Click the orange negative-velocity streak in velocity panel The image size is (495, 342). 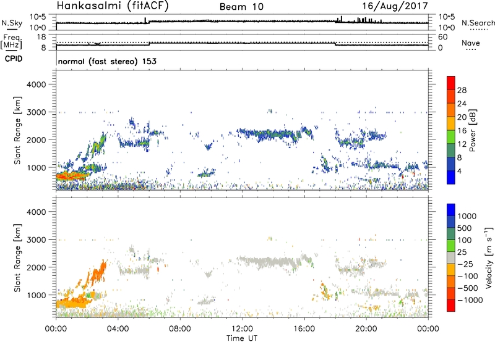tap(98, 273)
